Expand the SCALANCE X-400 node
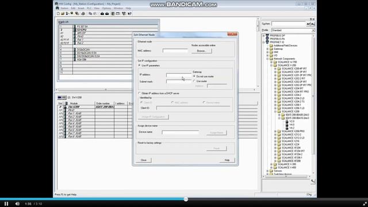This screenshot has height=207, width=368. (x=271, y=167)
